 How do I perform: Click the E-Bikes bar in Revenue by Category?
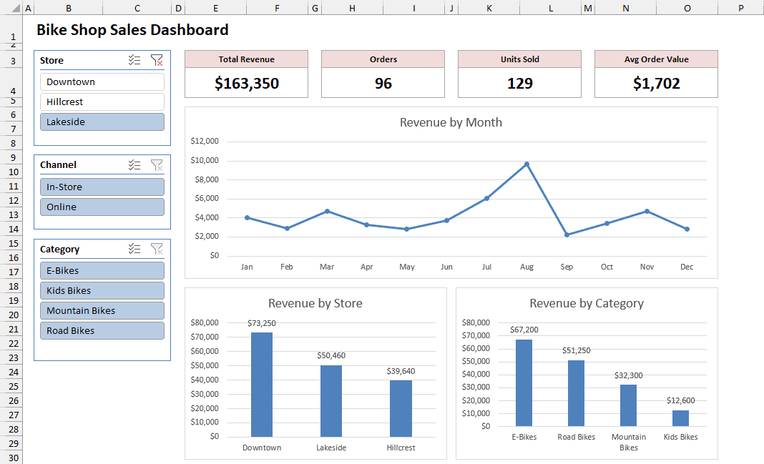524,382
